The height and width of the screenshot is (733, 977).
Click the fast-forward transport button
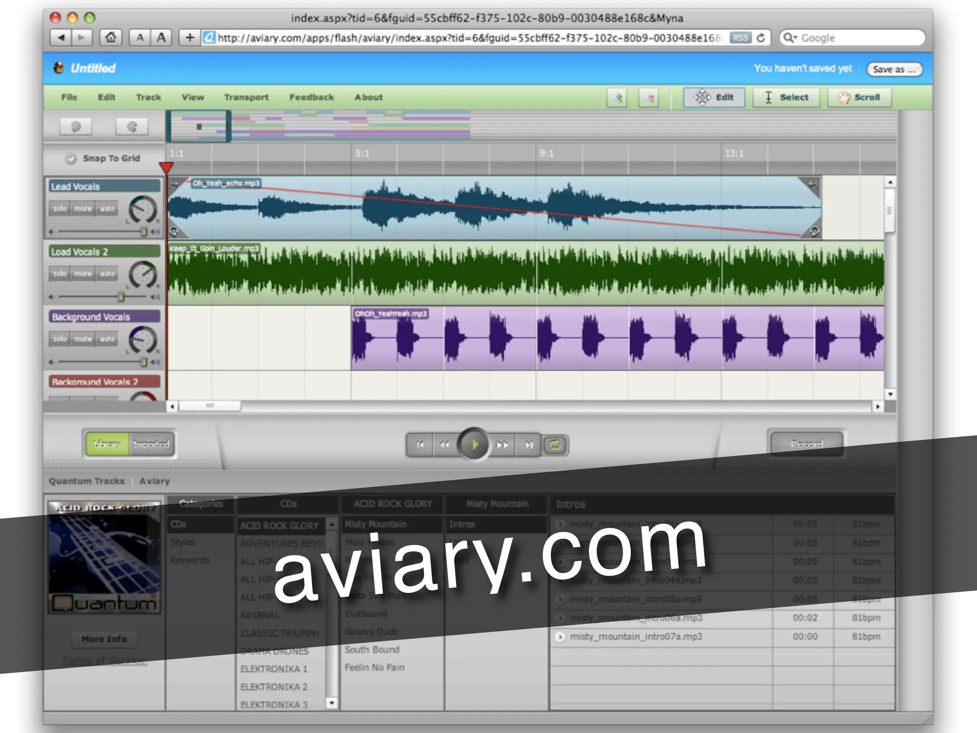[502, 445]
